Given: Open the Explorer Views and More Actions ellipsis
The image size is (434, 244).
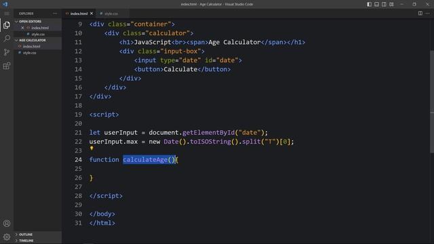Looking at the screenshot, I should [x=55, y=14].
